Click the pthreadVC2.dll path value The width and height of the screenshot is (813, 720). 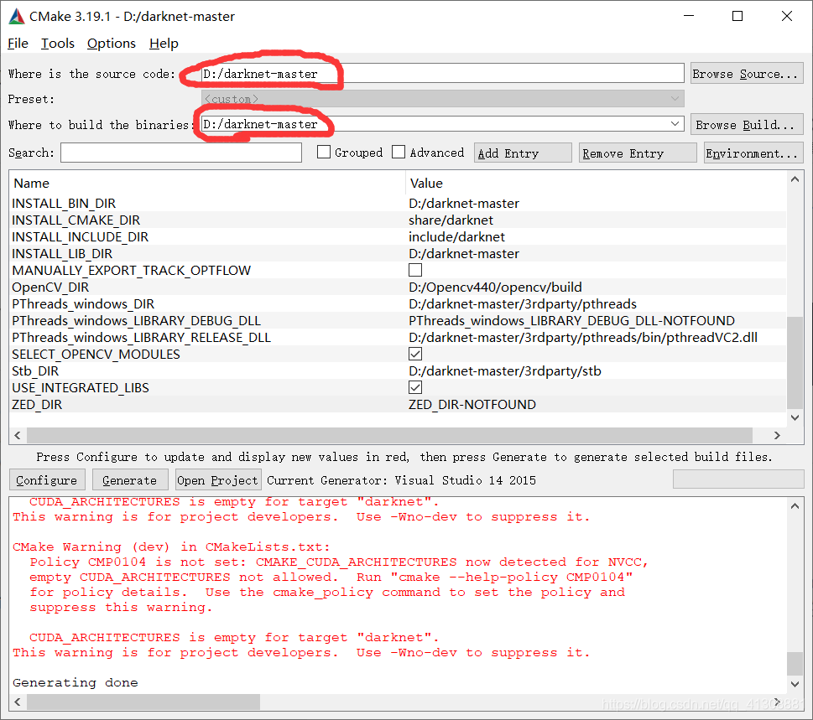tap(583, 338)
